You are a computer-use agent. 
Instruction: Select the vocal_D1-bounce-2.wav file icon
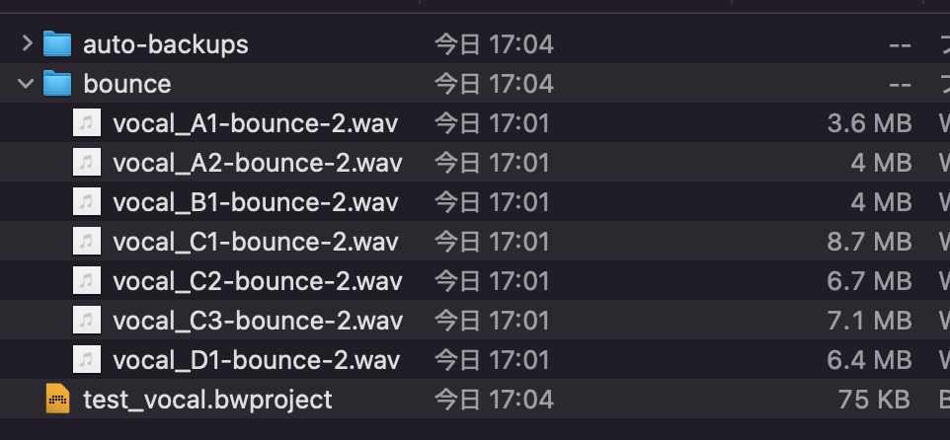click(87, 359)
